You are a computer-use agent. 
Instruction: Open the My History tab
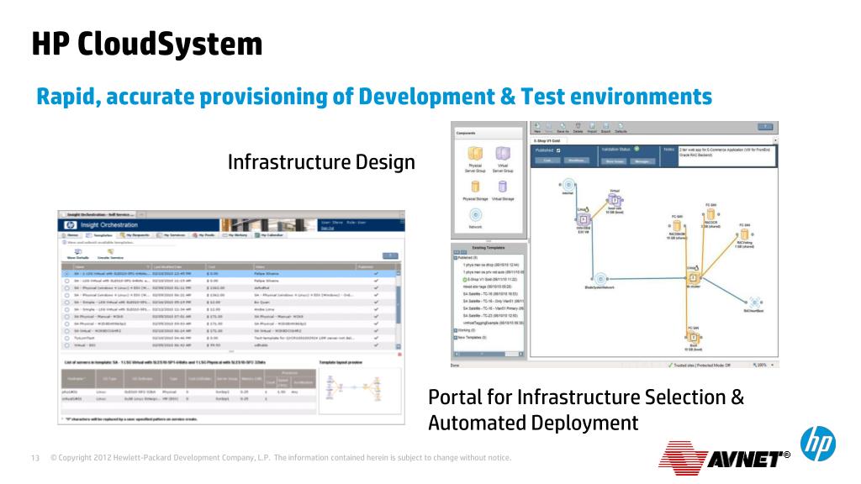click(x=235, y=235)
